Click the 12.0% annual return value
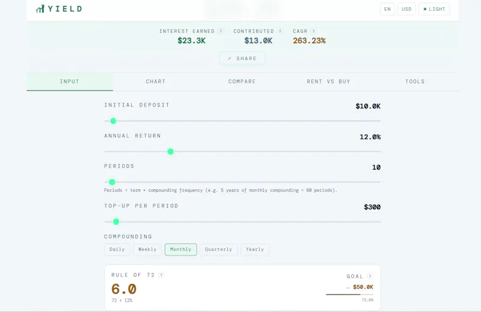 (x=370, y=137)
